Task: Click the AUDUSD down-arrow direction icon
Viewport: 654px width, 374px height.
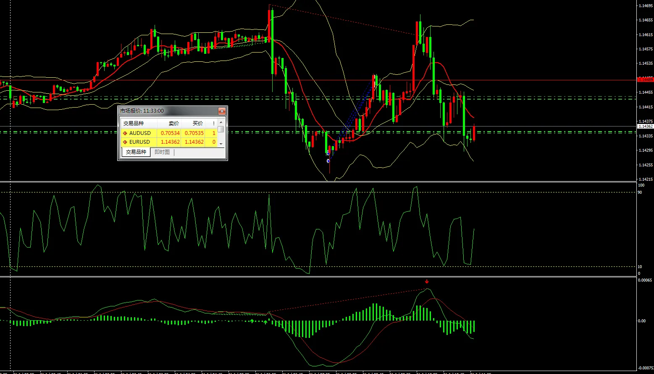Action: click(x=125, y=133)
